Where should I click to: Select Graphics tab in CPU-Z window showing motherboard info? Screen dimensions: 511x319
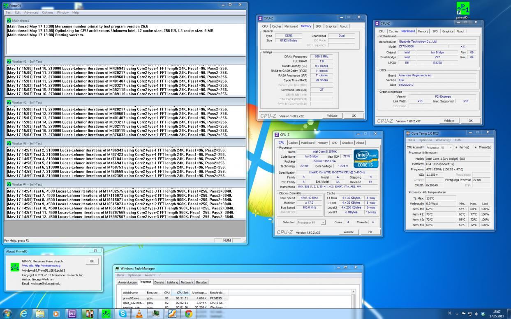click(x=448, y=31)
